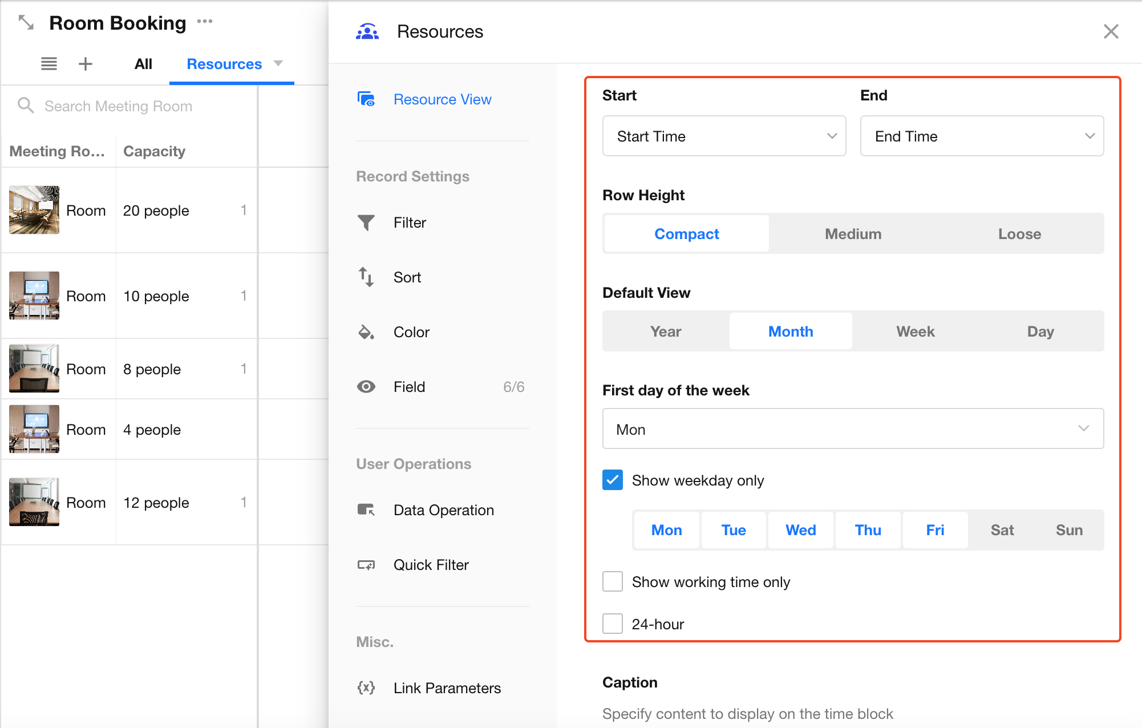Open the Start Time dropdown
The image size is (1142, 728).
(x=724, y=136)
